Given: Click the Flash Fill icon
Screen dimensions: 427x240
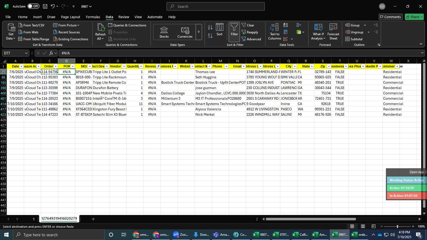Looking at the screenshot, I should [x=286, y=25].
